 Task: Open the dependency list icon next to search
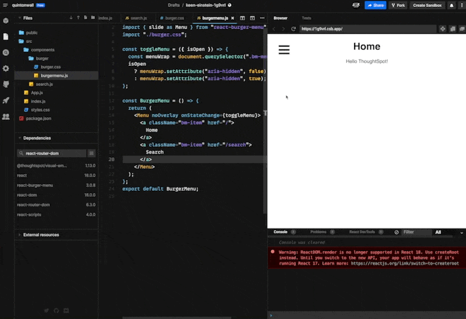point(91,153)
